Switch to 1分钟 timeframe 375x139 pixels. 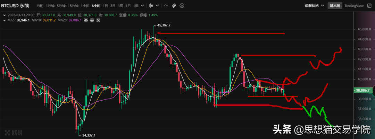pyautogui.click(x=50, y=6)
